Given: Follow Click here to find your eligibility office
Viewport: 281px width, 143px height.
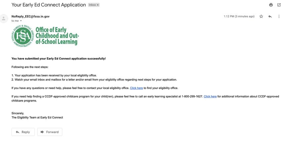Looking at the screenshot, I should click(137, 88).
